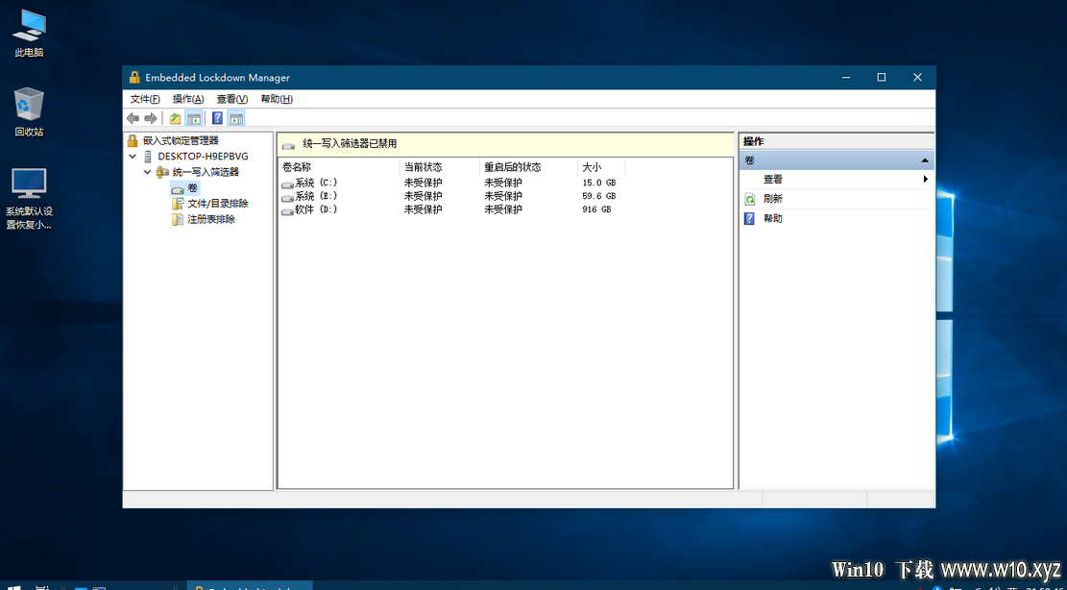Select the 文件/目录排除 tree label
This screenshot has width=1067, height=590.
[x=218, y=204]
